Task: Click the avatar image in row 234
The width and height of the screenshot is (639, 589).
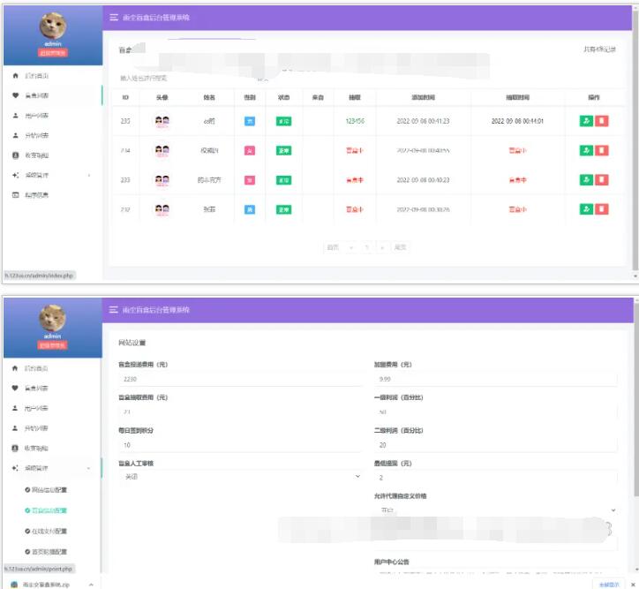Action: point(162,150)
